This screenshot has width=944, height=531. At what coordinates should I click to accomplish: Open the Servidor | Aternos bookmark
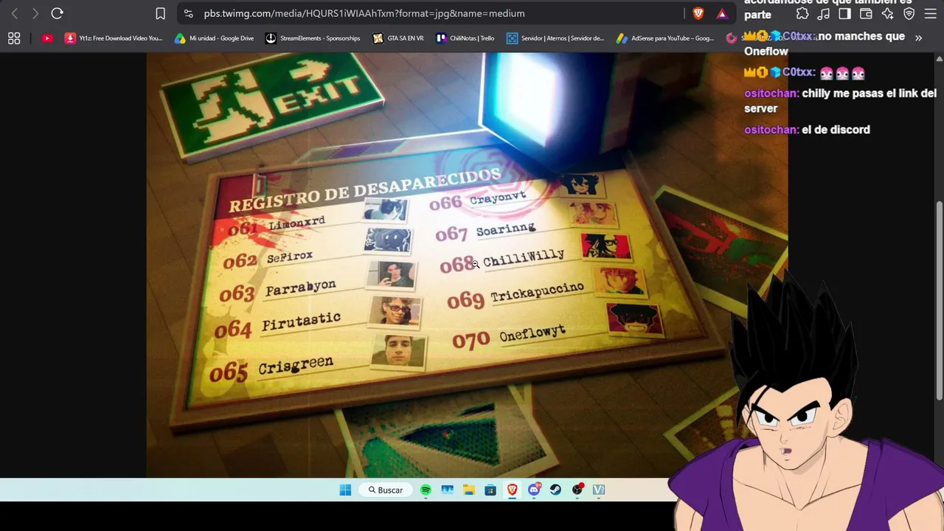coord(555,38)
